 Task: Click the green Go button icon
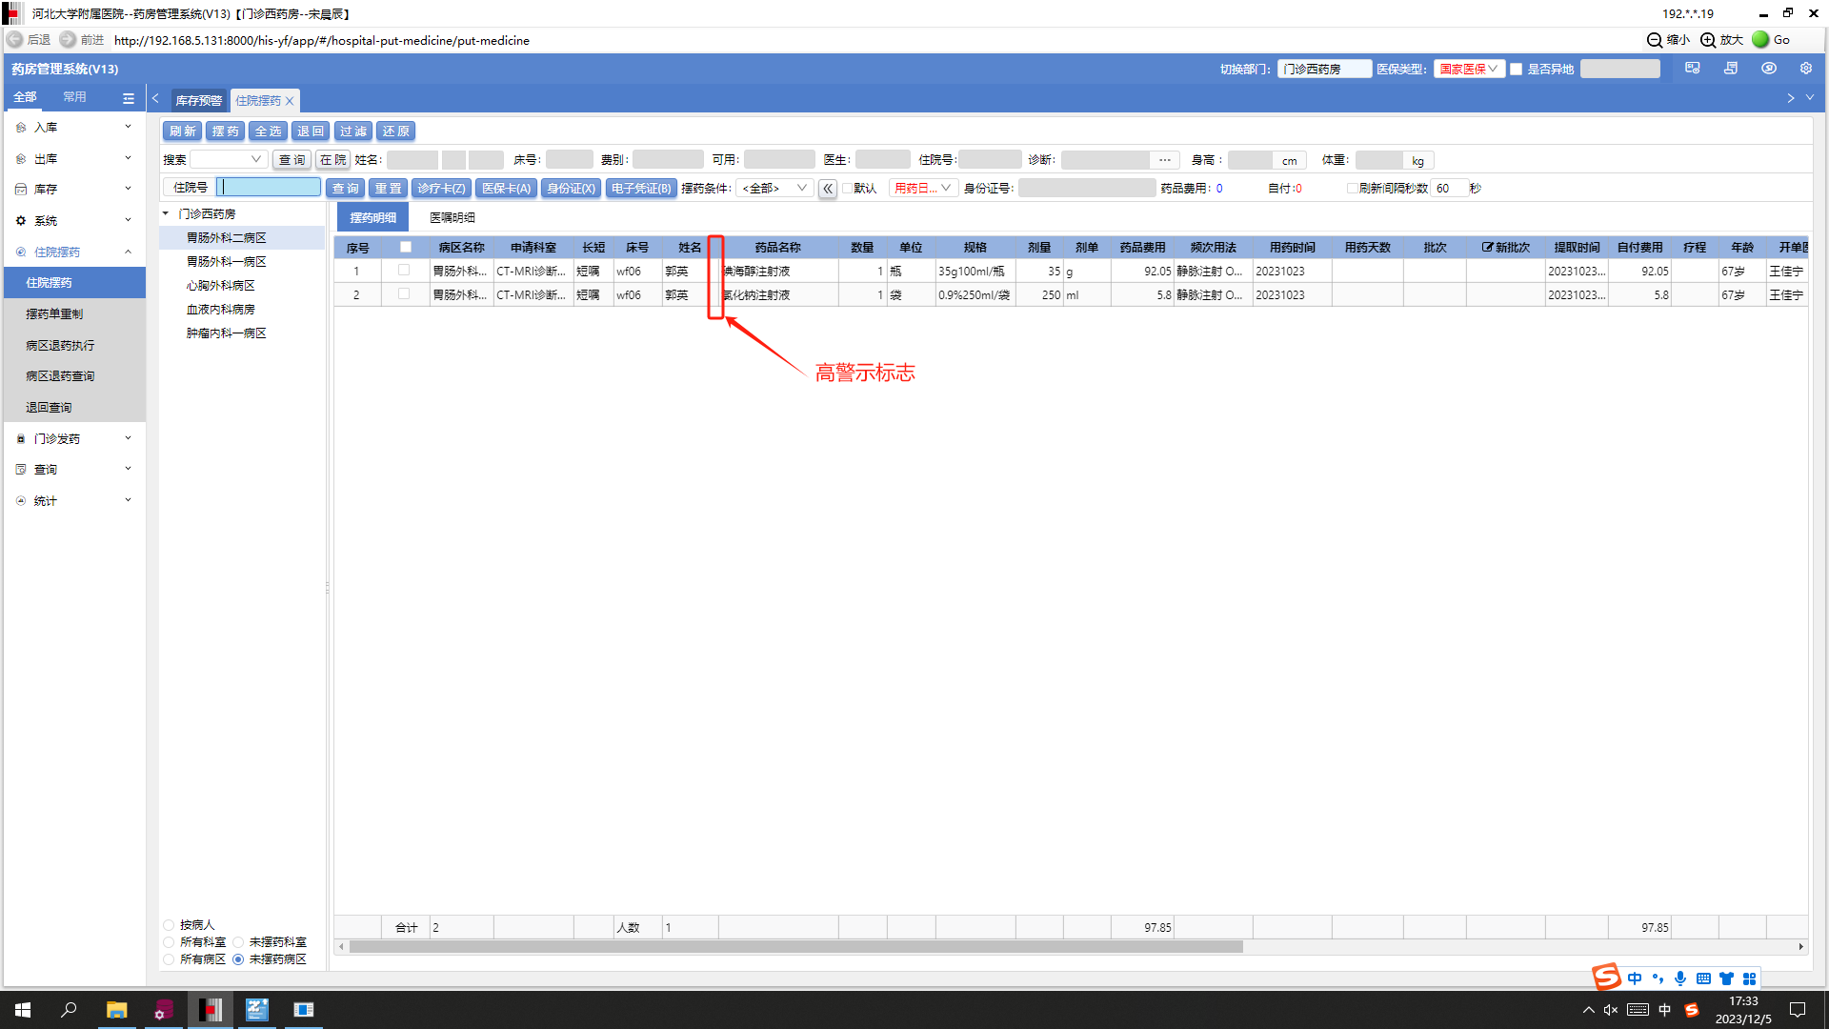[1760, 40]
